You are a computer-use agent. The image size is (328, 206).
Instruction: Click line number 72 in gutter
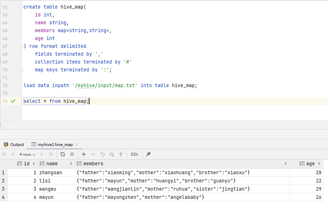click(x=5, y=85)
